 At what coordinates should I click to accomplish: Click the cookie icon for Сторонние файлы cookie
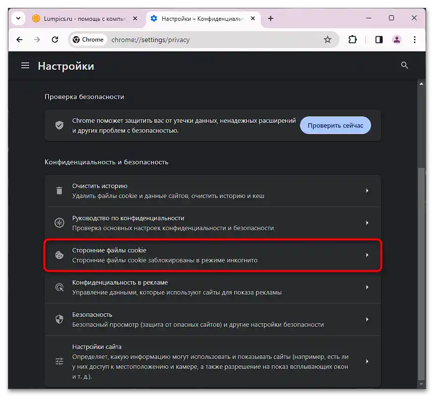59,255
